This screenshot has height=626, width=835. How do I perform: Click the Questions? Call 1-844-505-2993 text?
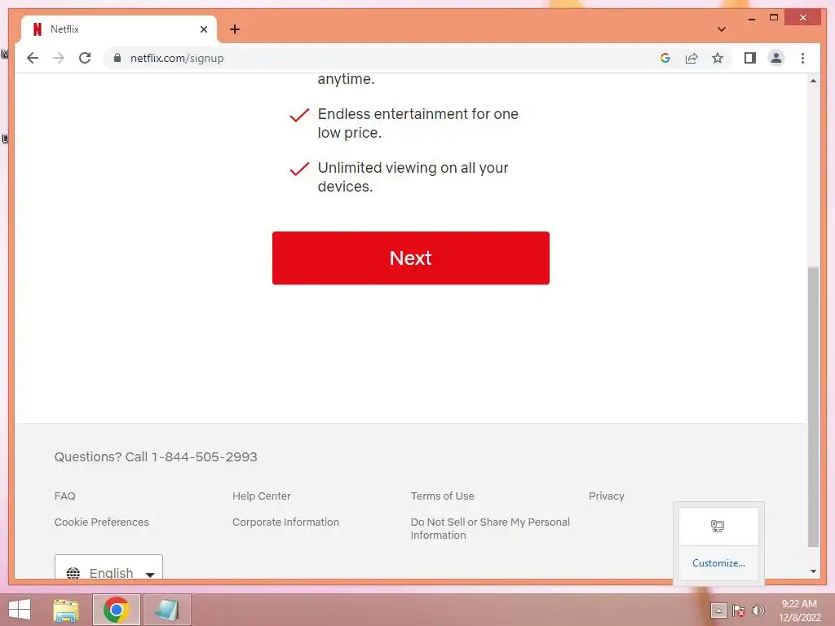point(156,456)
